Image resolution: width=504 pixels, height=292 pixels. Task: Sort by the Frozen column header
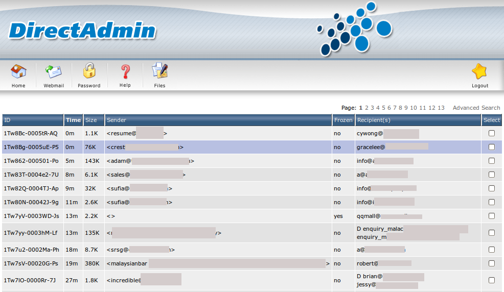tap(343, 120)
